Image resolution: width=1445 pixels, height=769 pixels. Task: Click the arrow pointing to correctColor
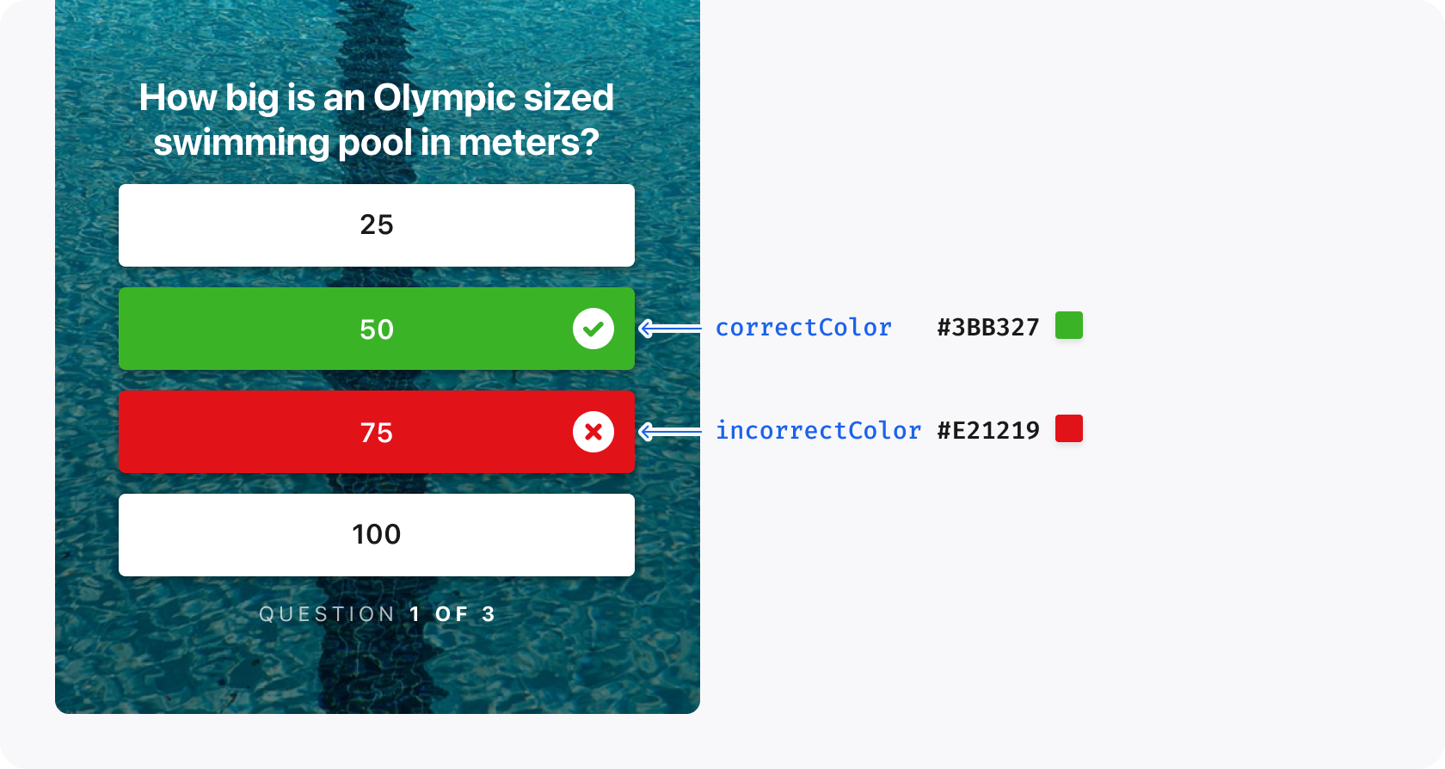(x=671, y=328)
